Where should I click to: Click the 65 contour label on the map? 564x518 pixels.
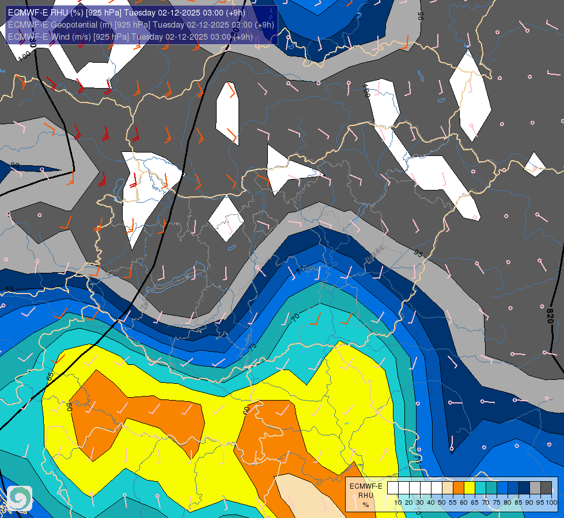coord(50,376)
